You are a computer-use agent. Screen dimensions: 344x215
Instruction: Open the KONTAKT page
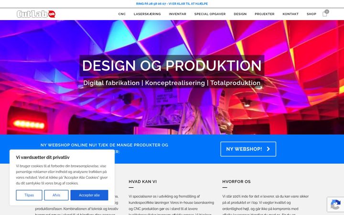[290, 14]
